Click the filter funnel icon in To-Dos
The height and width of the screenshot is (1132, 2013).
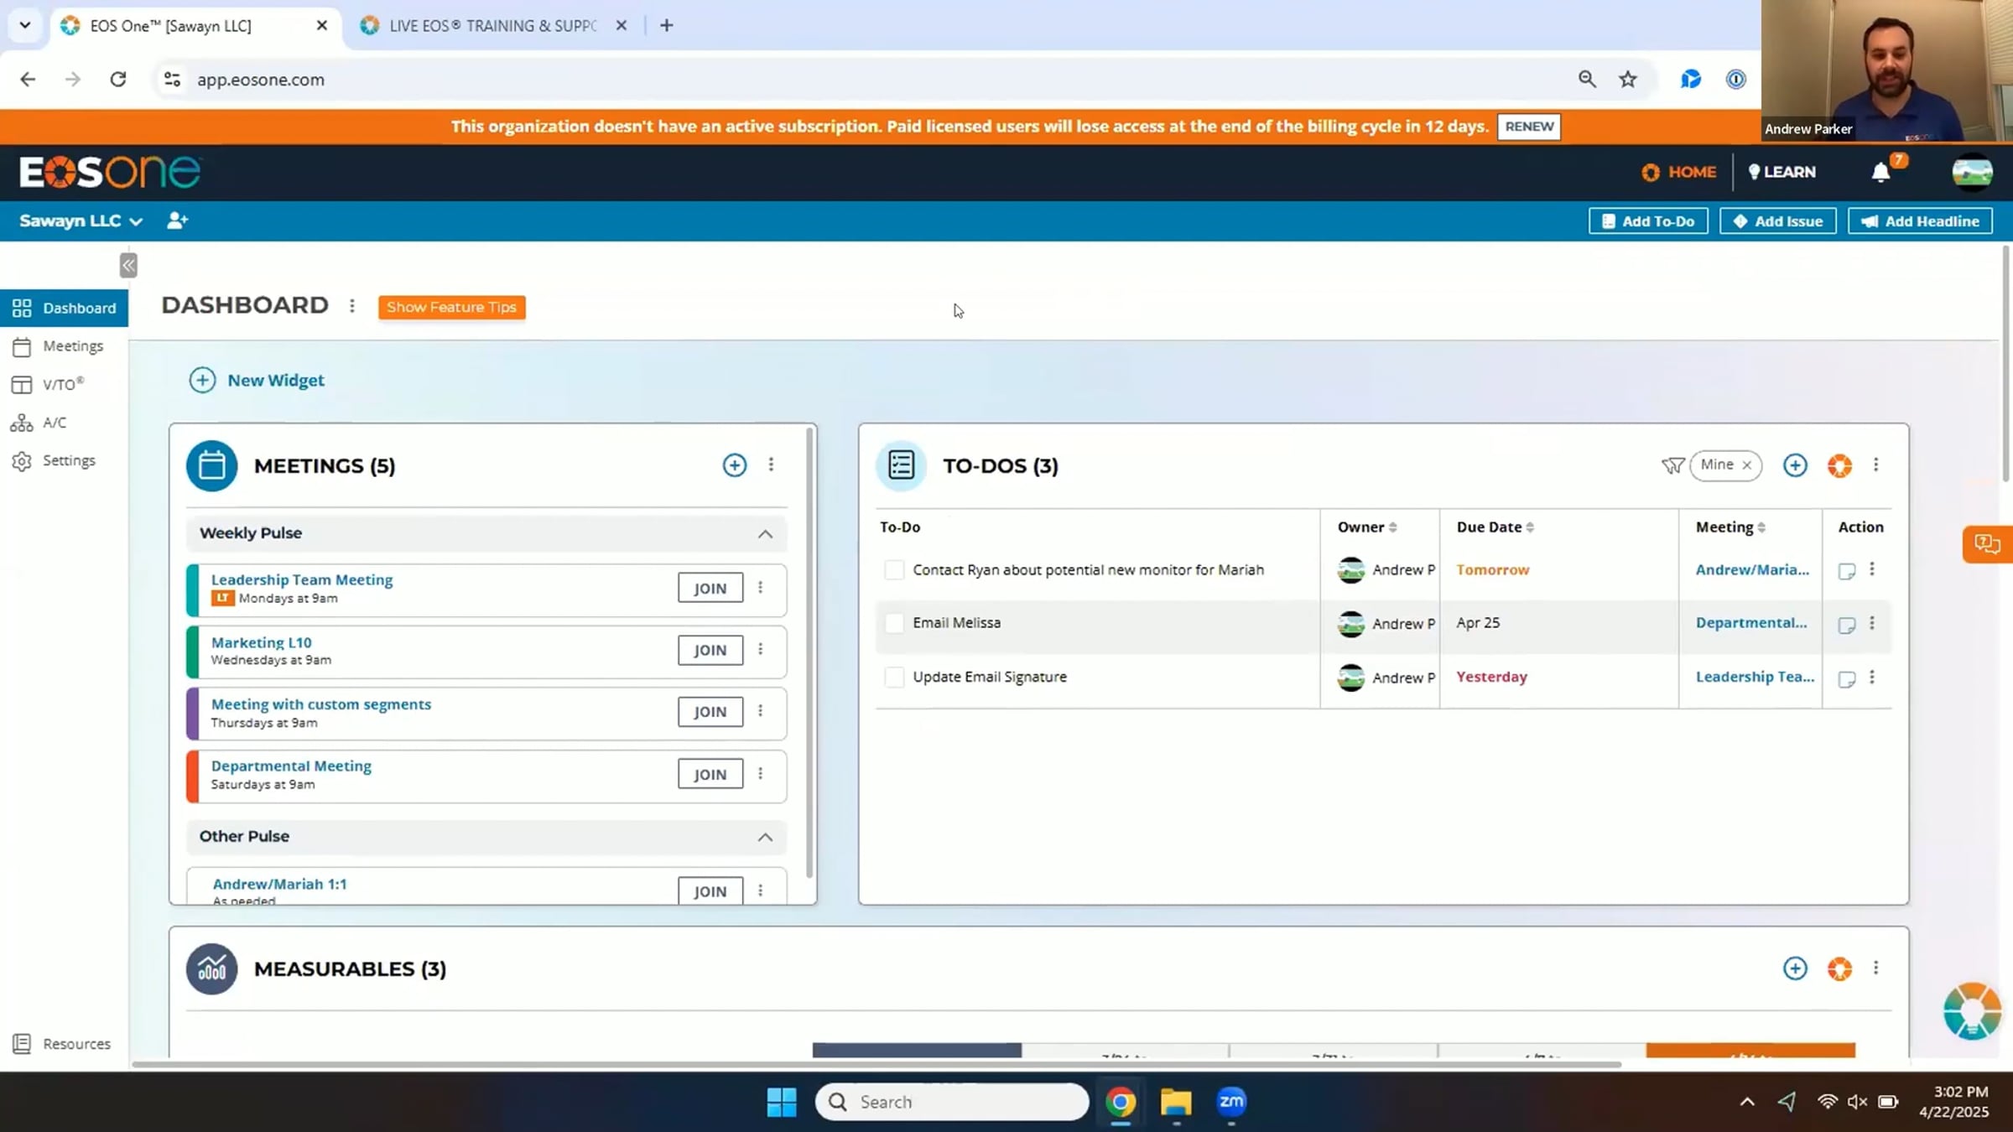[1672, 465]
